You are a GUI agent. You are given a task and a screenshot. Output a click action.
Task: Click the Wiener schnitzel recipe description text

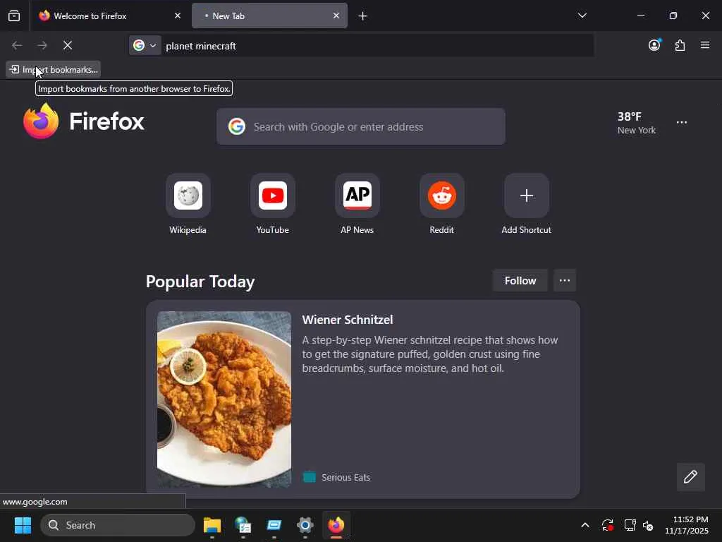(430, 354)
